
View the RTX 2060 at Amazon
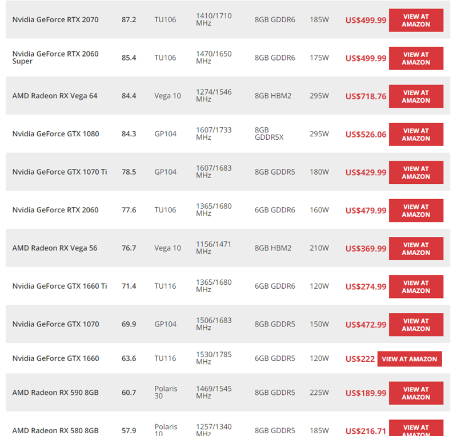tap(416, 211)
